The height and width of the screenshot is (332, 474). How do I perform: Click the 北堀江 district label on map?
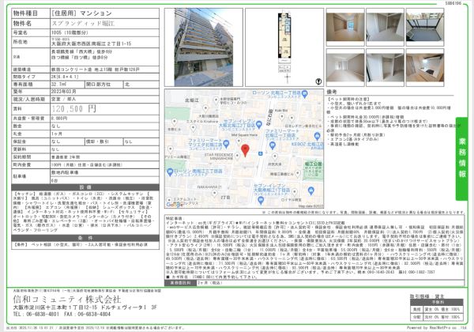(192, 100)
